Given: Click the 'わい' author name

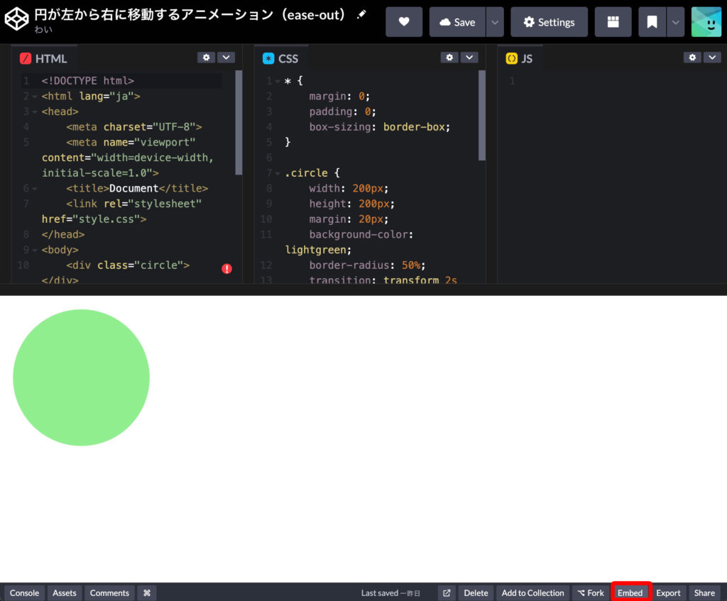Looking at the screenshot, I should point(43,30).
